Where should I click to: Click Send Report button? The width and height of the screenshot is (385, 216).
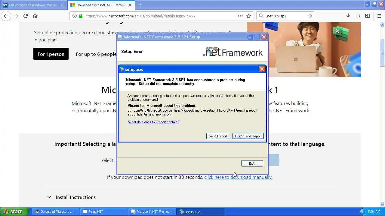click(218, 136)
